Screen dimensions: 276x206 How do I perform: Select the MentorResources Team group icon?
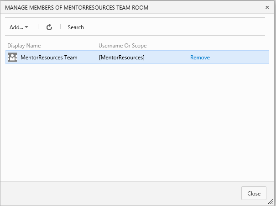(x=12, y=57)
